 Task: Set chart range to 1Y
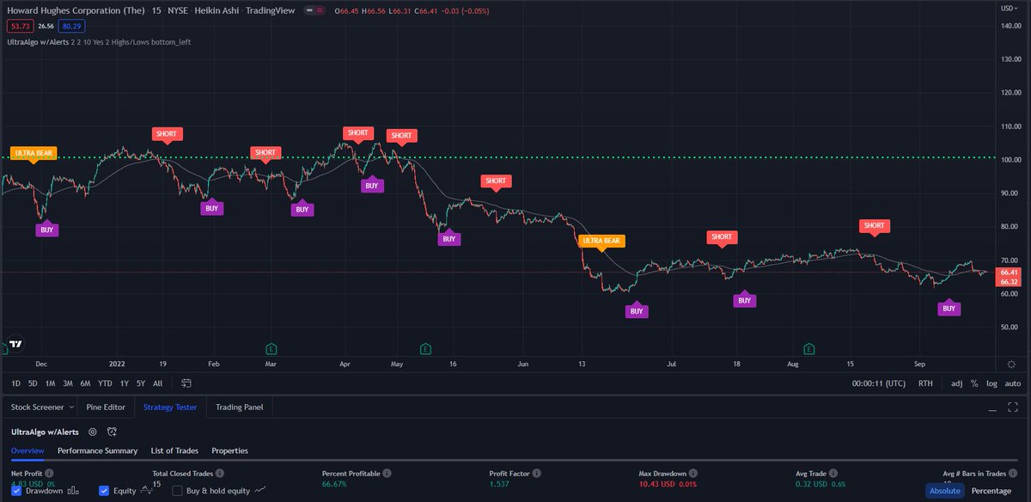point(125,383)
